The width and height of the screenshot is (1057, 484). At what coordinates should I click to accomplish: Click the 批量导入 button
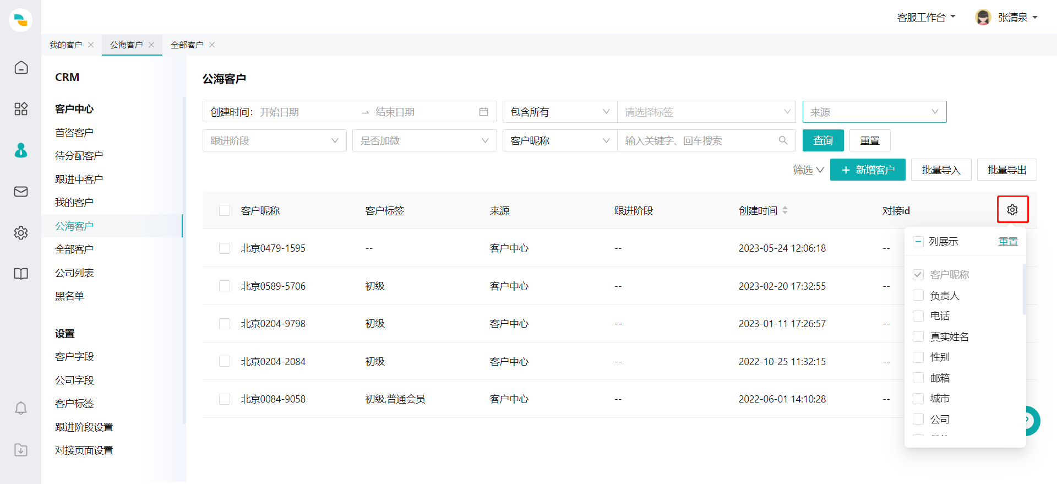[941, 170]
